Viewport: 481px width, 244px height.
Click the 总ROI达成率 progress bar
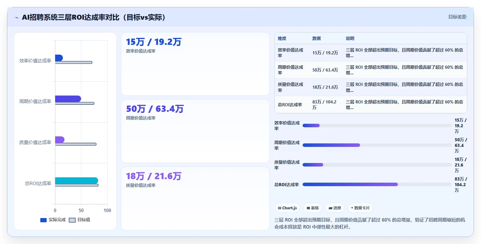point(377,184)
